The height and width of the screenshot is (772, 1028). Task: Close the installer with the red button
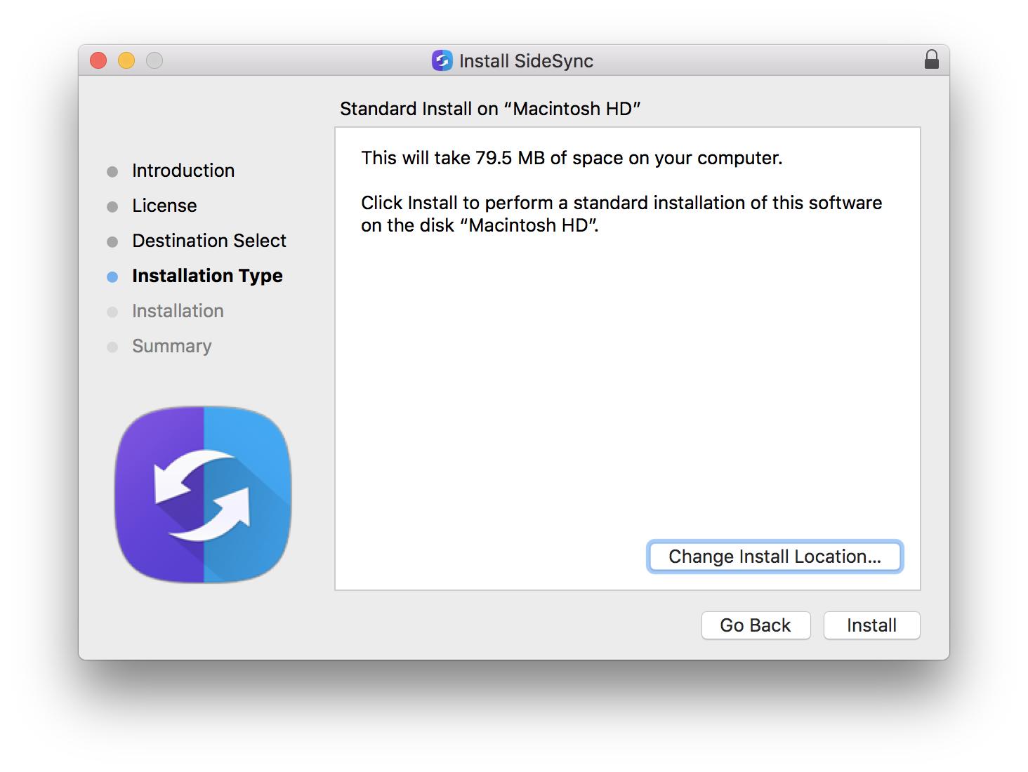[x=98, y=61]
